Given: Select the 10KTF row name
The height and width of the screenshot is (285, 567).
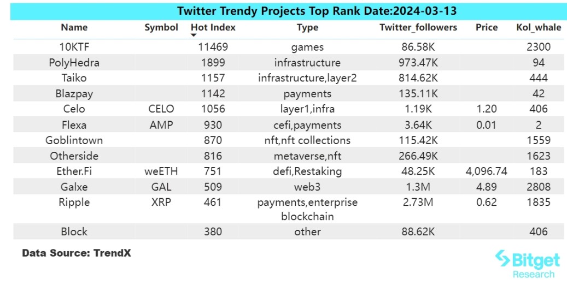Looking at the screenshot, I should coord(74,48).
